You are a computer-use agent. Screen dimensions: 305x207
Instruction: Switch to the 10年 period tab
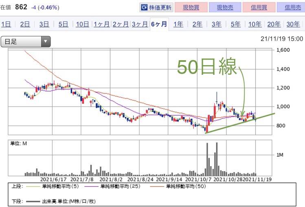tap(255, 24)
